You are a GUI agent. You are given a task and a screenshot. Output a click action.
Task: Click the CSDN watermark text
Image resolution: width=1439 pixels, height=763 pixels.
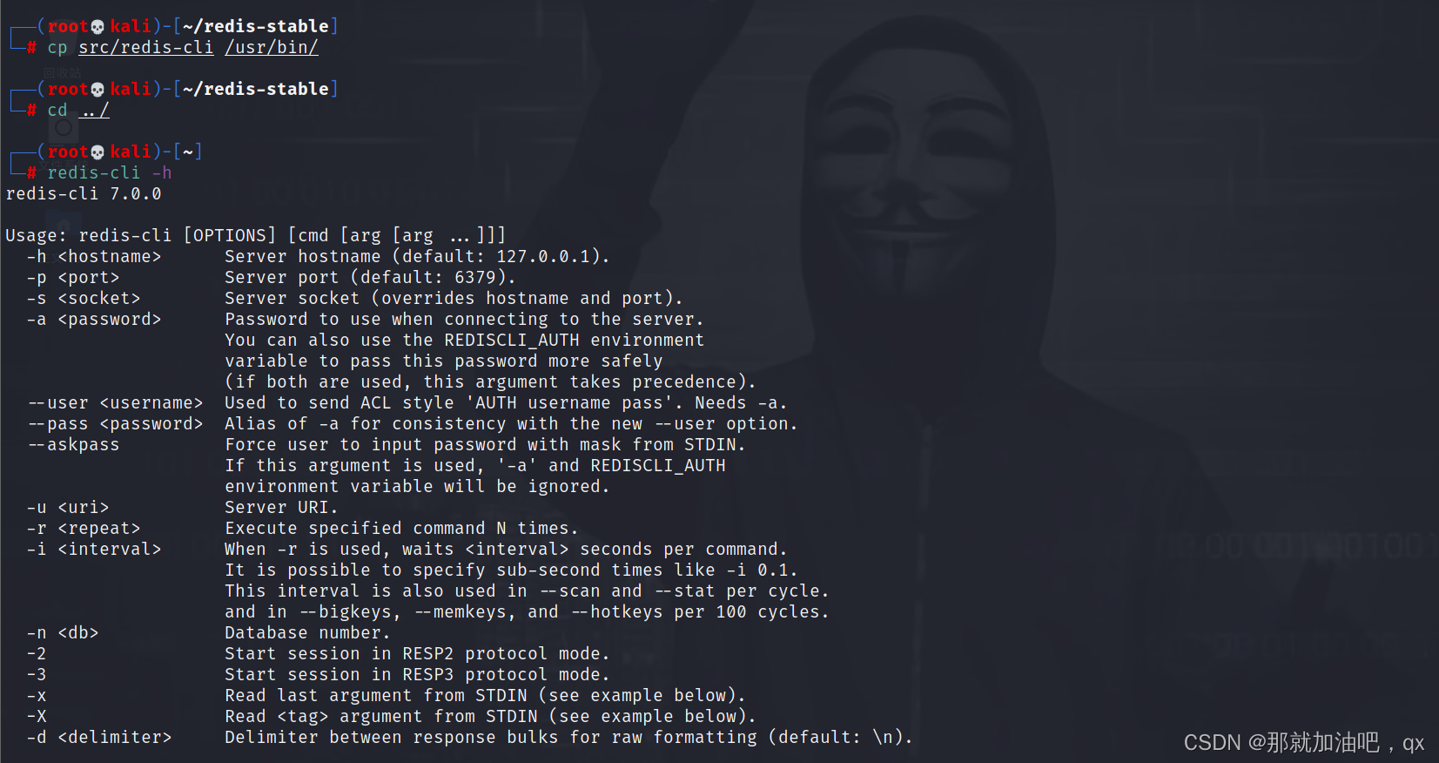(1303, 743)
